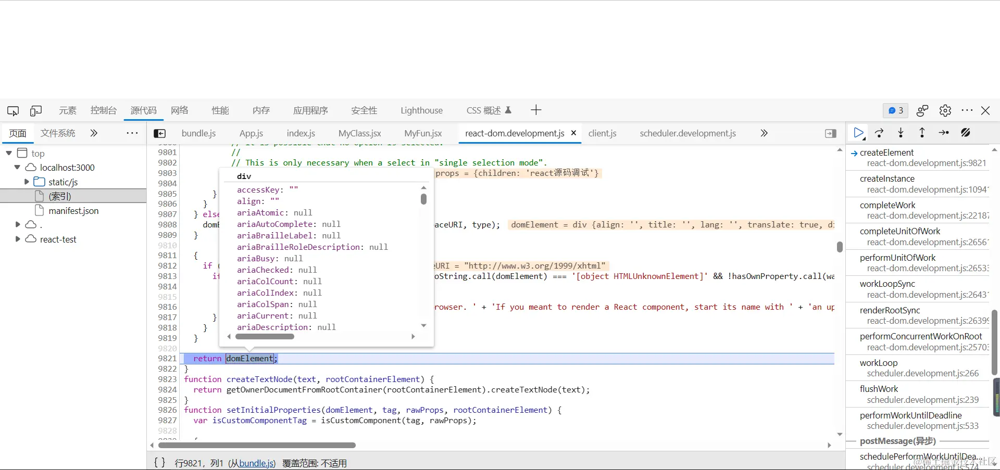
Task: Select the (索引) index file
Action: pos(73,196)
